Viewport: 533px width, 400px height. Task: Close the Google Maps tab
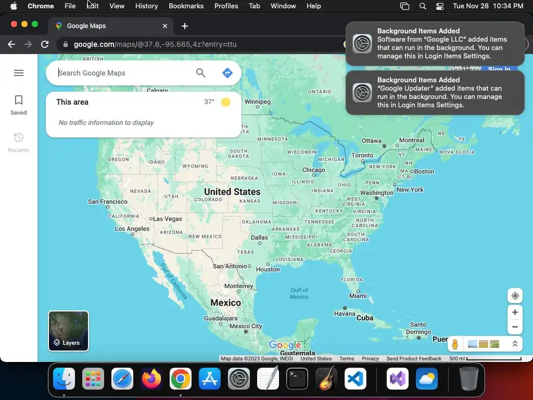(165, 26)
